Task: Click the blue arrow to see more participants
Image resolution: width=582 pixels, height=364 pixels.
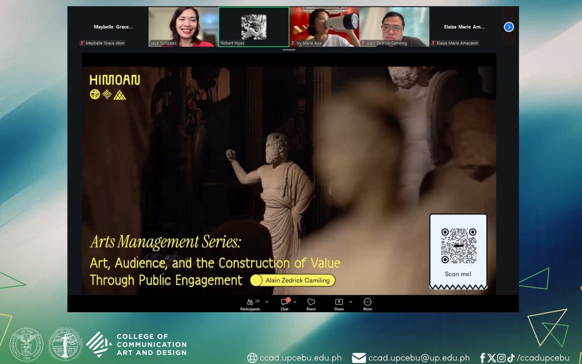Action: [509, 26]
